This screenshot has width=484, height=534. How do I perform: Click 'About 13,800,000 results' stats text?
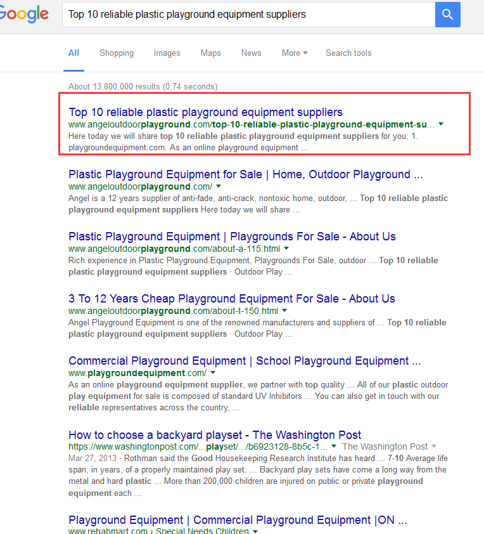click(143, 86)
